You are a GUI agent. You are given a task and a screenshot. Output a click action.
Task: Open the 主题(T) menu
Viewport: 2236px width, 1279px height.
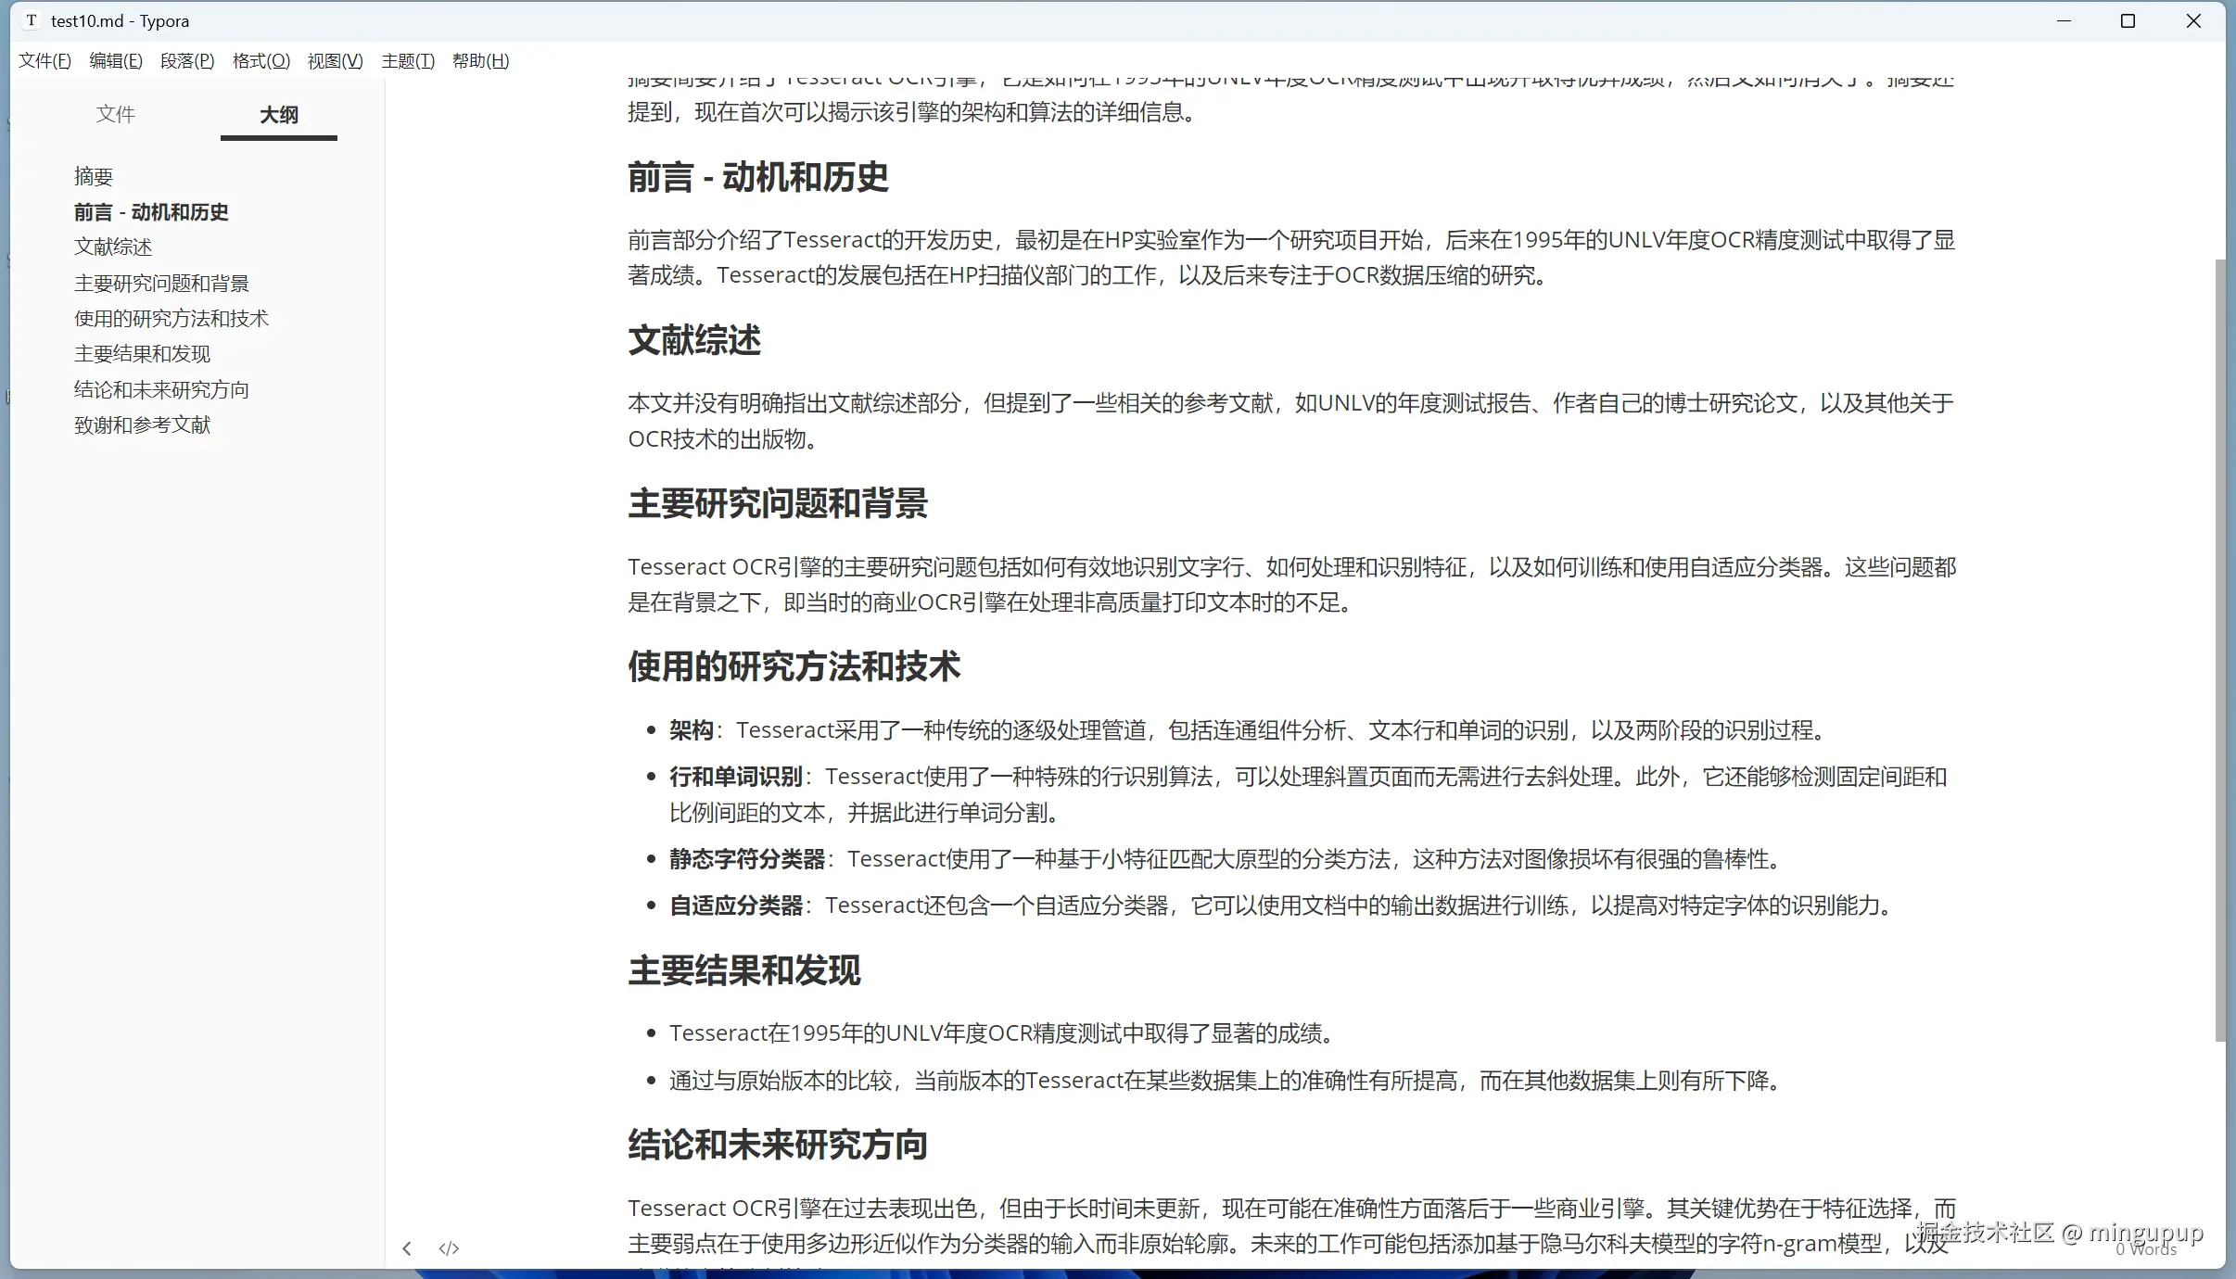(407, 60)
